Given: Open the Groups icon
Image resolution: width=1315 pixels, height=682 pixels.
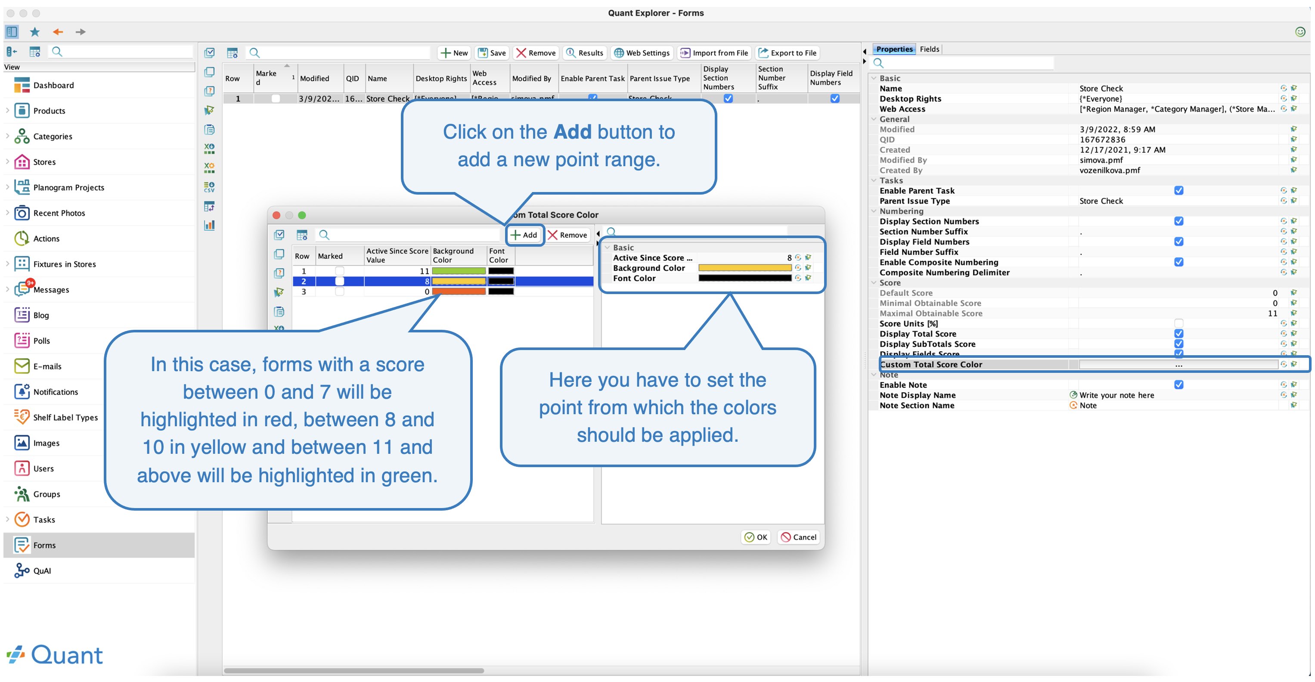Looking at the screenshot, I should pyautogui.click(x=22, y=494).
